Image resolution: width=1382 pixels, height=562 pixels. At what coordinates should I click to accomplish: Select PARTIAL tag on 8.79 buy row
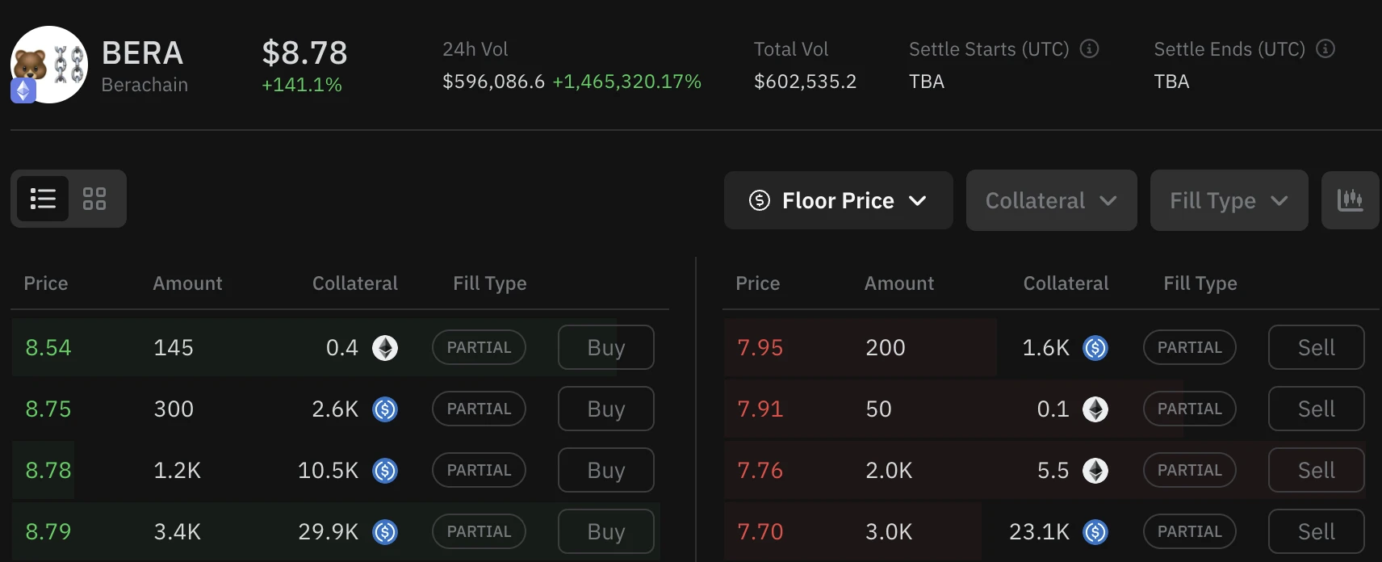[479, 532]
